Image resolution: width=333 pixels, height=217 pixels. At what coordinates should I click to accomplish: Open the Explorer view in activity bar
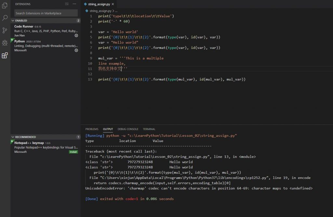[x=5, y=6]
